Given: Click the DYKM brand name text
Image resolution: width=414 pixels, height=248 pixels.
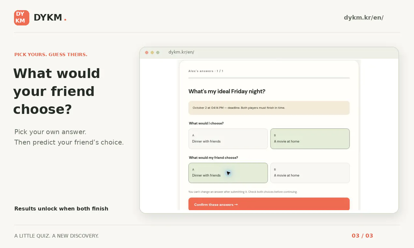Looking at the screenshot, I should coord(48,18).
